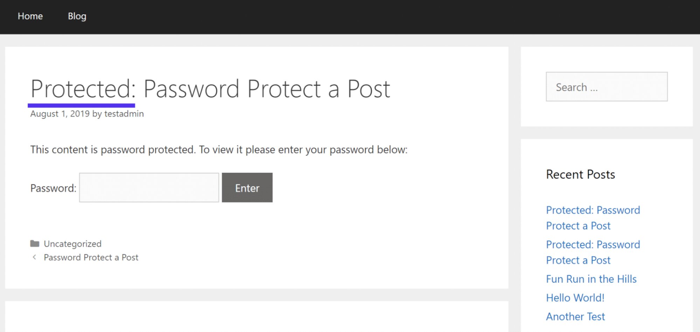Image resolution: width=700 pixels, height=332 pixels.
Task: Go to the Blog page
Action: pyautogui.click(x=77, y=16)
